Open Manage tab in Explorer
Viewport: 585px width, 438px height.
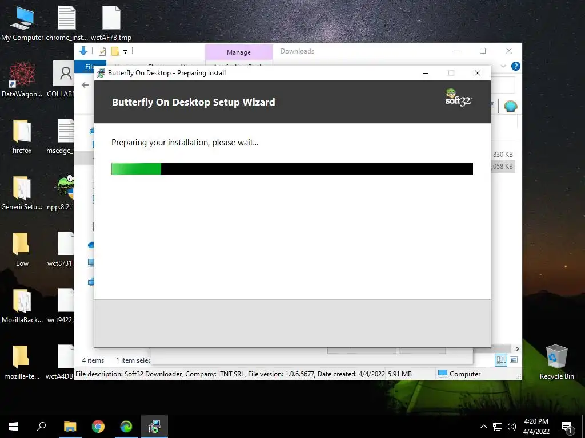point(239,52)
